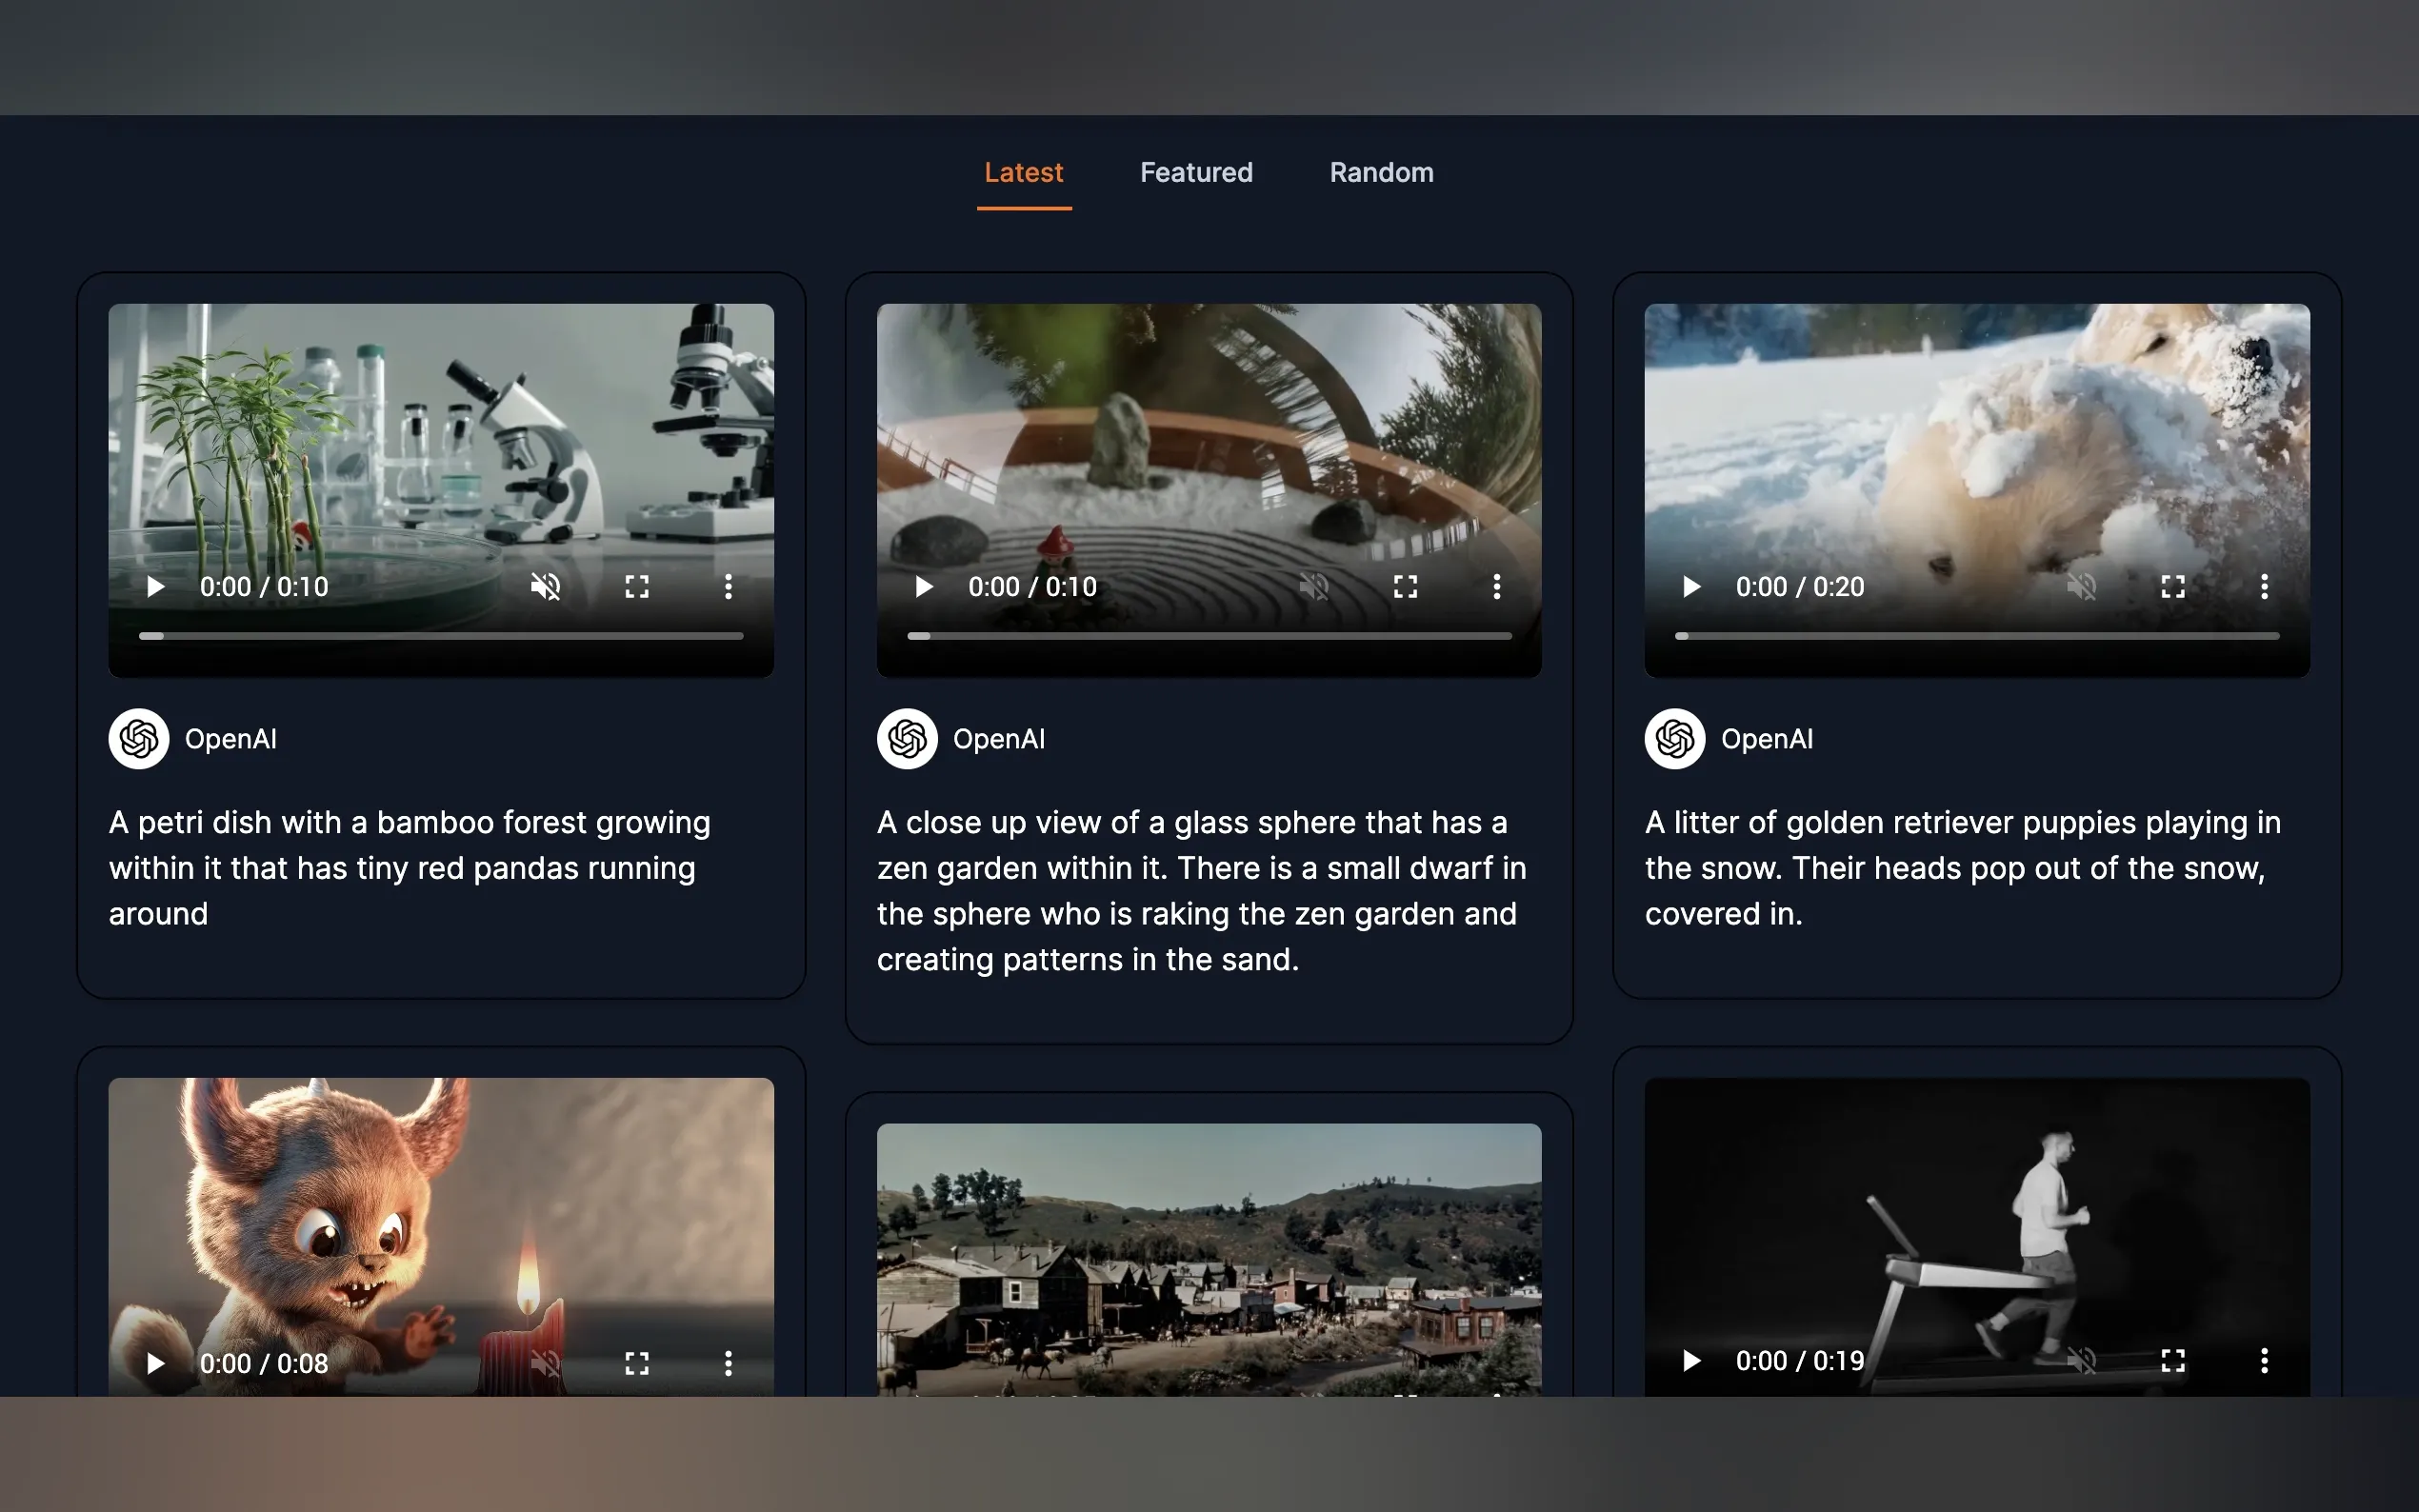Open more options on petri dish video

pyautogui.click(x=728, y=587)
